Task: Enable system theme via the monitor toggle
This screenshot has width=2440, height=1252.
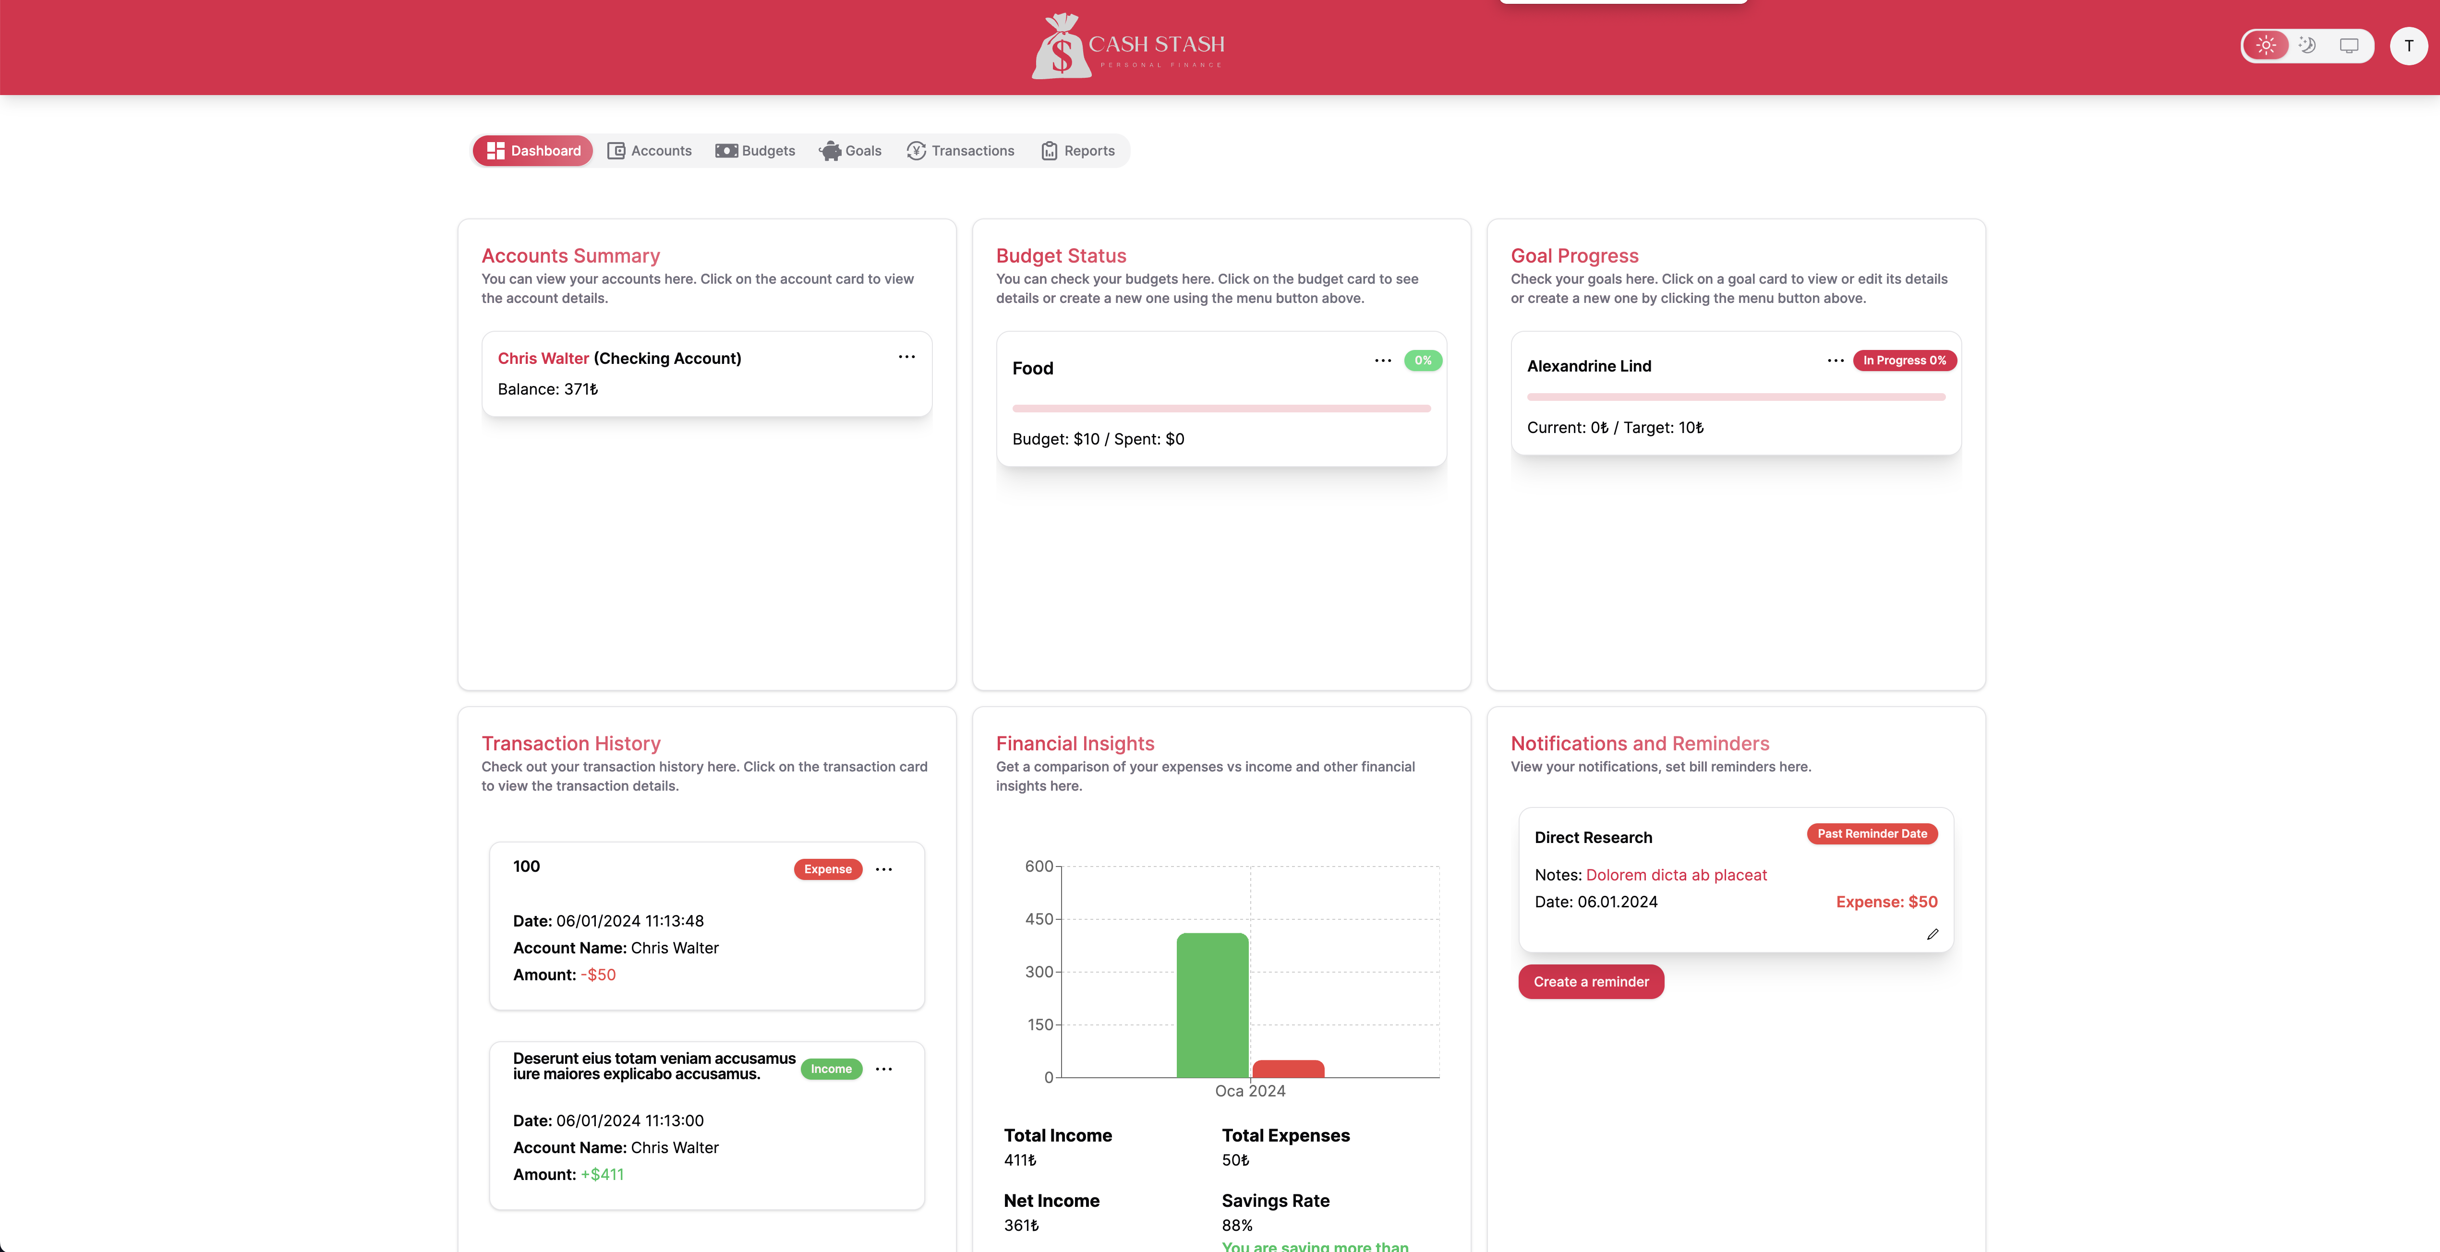Action: coord(2348,45)
